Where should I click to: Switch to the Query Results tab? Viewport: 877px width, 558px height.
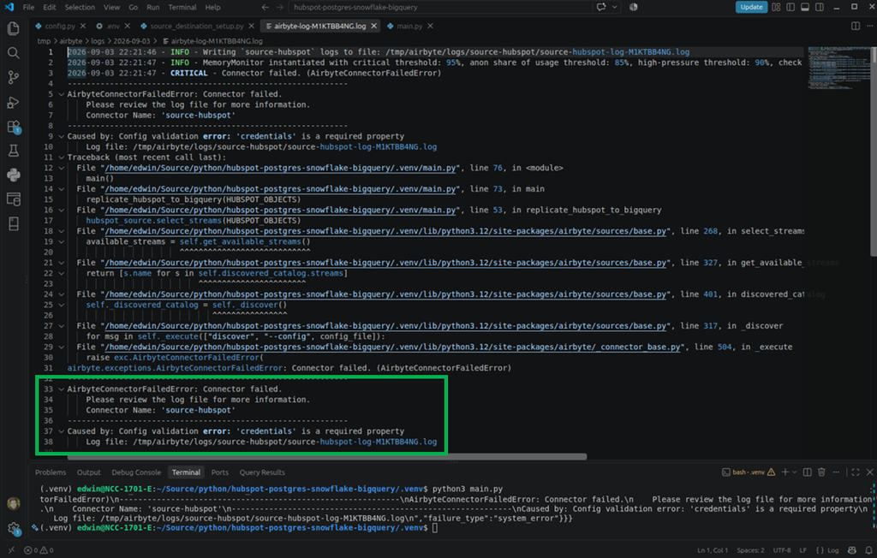click(262, 472)
